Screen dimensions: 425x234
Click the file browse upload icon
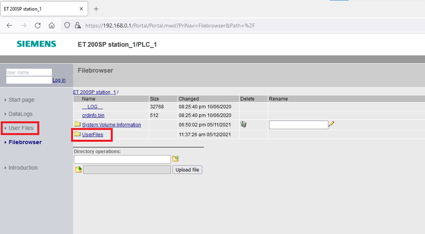click(78, 170)
